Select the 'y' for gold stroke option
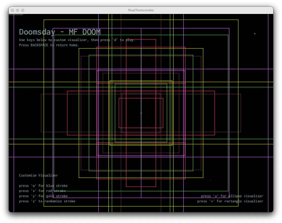This screenshot has height=223, width=282. [43, 196]
